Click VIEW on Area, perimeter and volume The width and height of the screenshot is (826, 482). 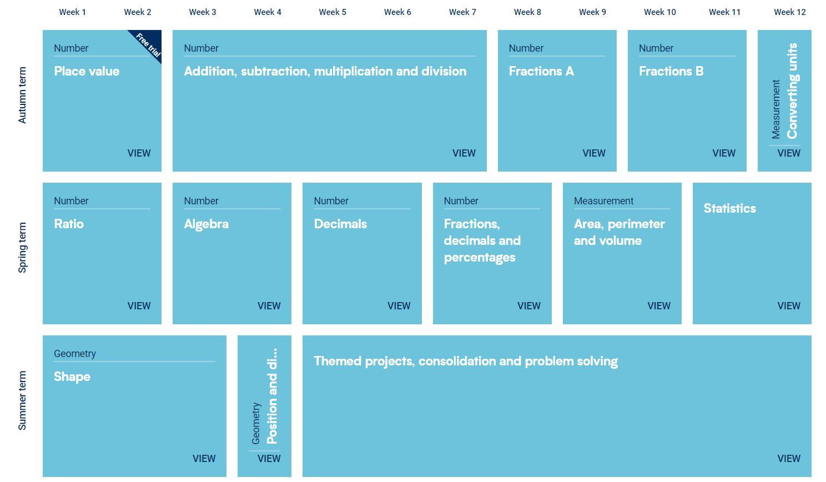pos(659,306)
